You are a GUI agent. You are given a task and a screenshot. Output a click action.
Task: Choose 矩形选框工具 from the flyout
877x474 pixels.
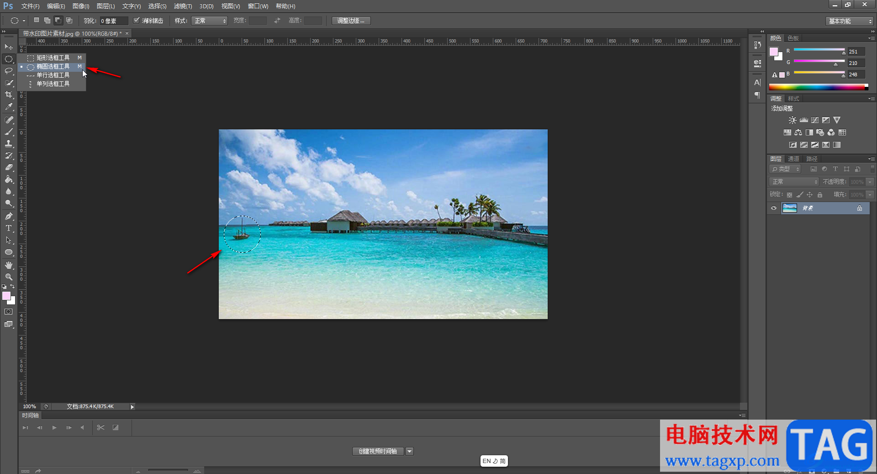[x=52, y=58]
